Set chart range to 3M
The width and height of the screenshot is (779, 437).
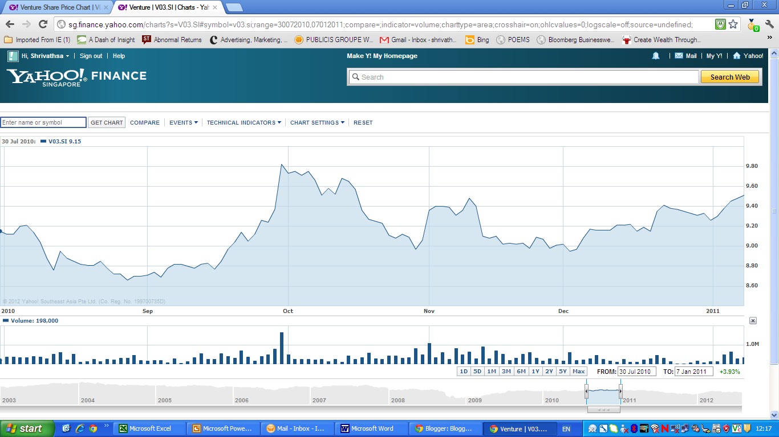tap(506, 372)
